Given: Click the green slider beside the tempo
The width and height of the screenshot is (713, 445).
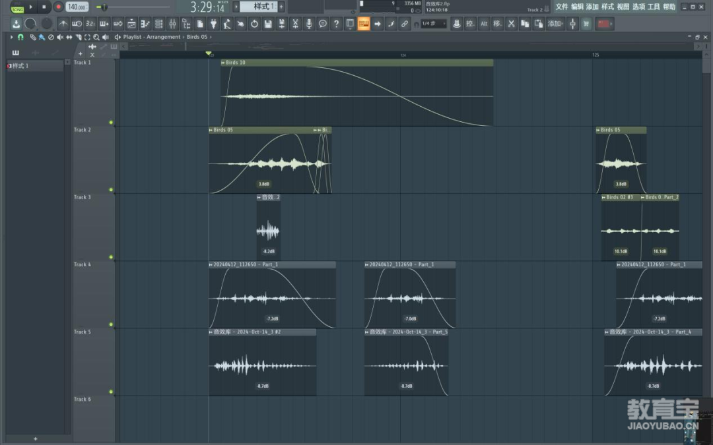Looking at the screenshot, I should (104, 7).
